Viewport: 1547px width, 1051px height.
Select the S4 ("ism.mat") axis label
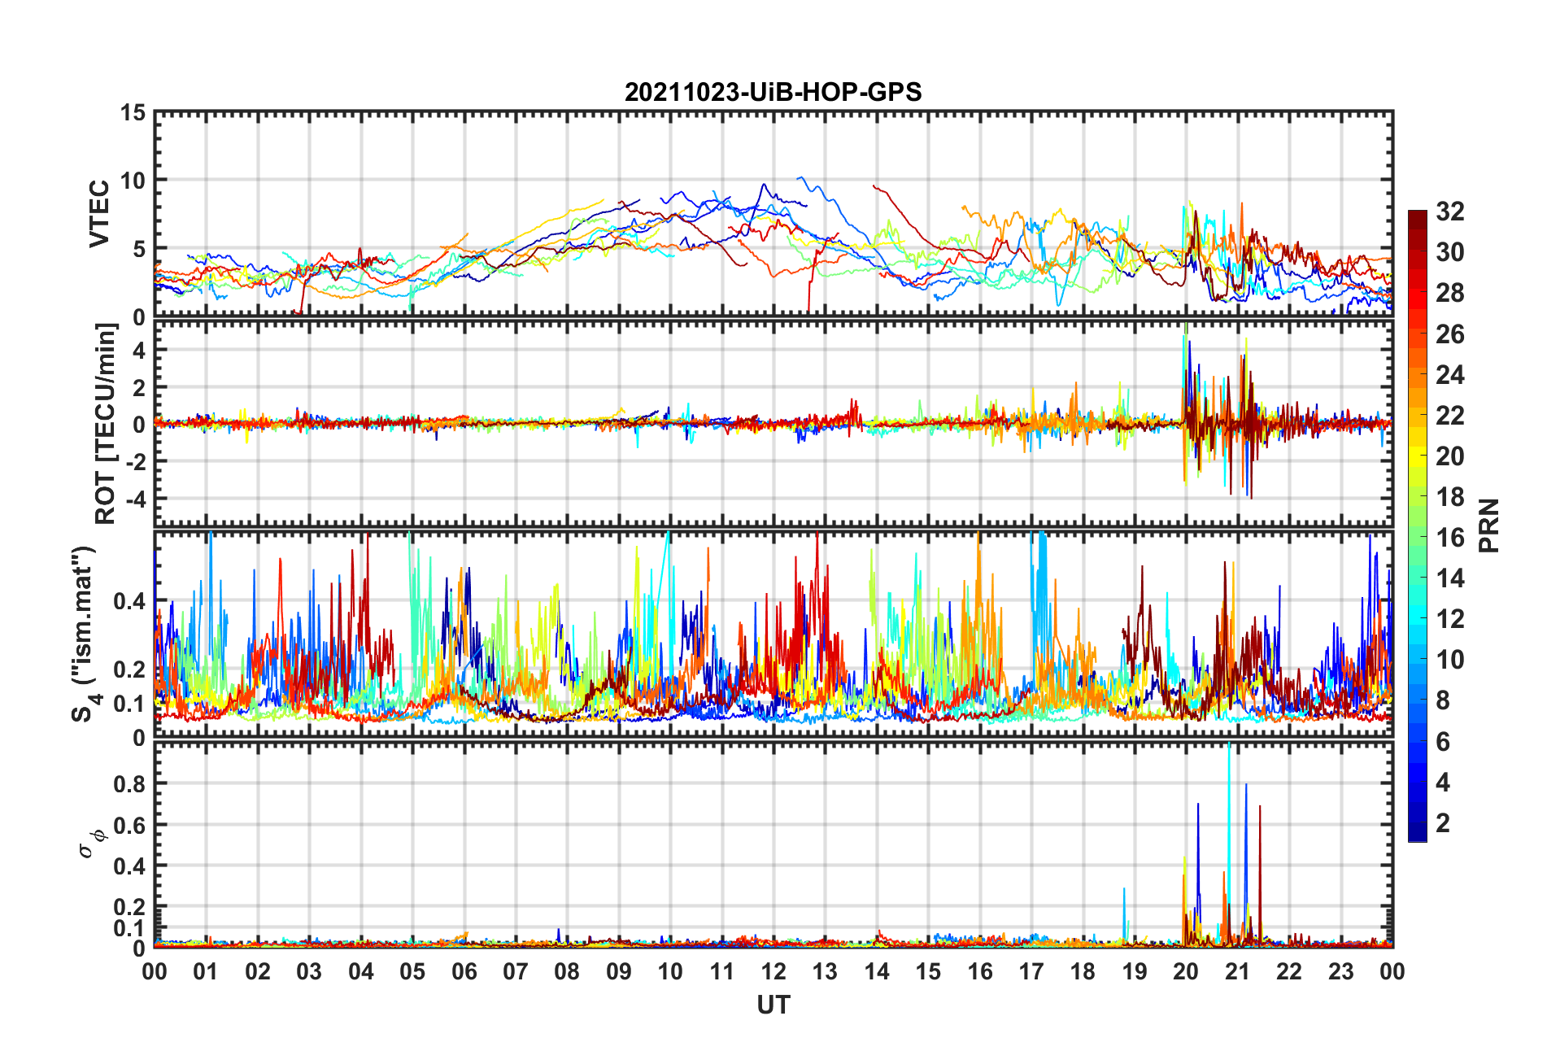[85, 634]
